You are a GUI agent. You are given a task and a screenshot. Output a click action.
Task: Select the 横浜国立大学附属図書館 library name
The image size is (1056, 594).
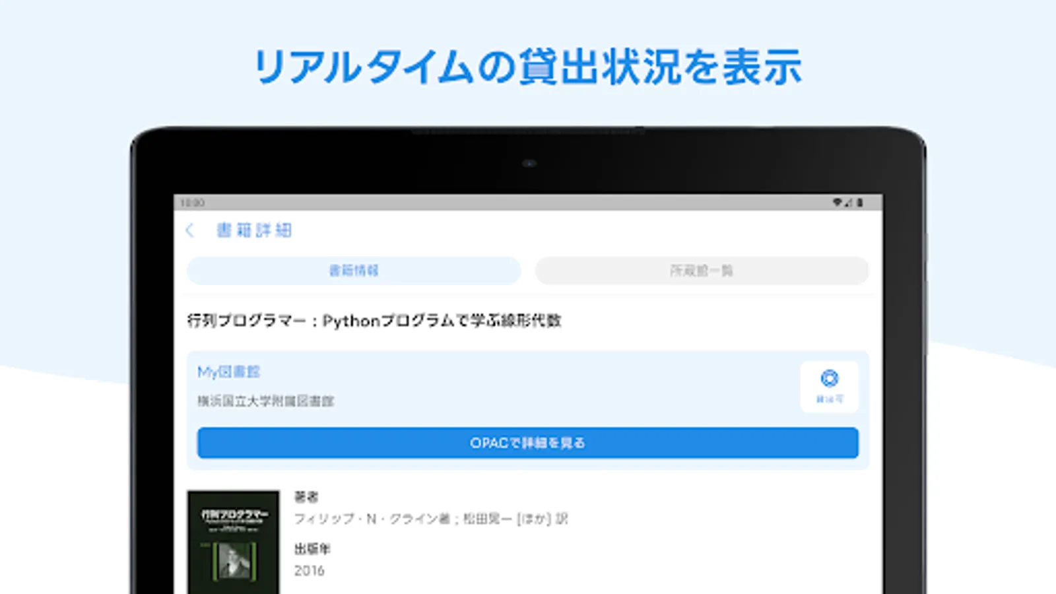pos(265,401)
